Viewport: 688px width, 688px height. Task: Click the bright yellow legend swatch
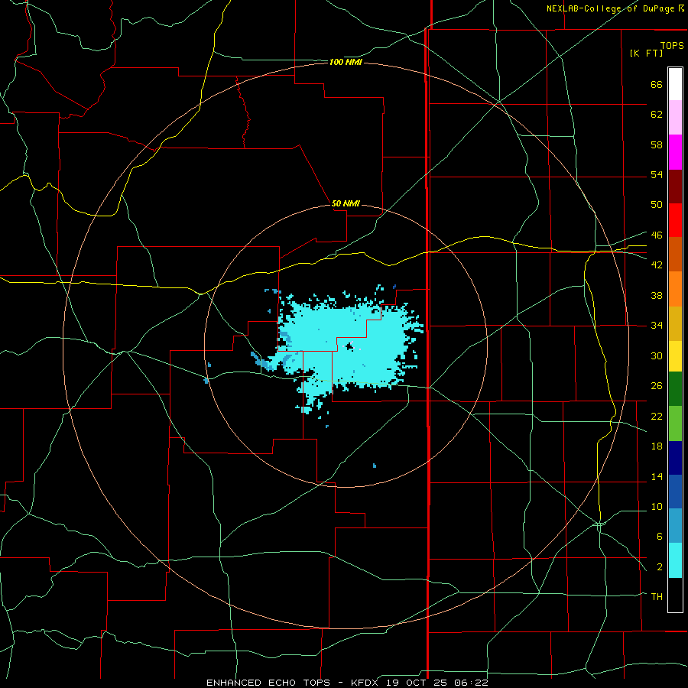675,355
